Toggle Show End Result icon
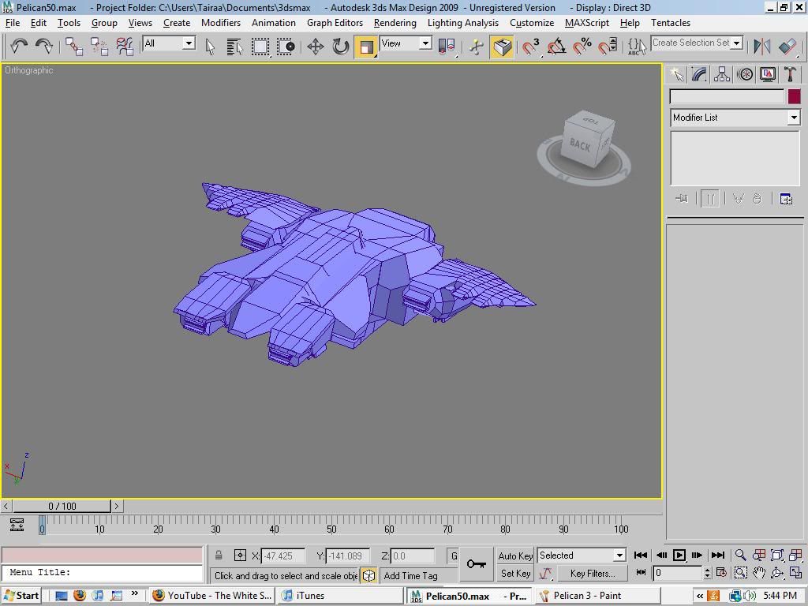The image size is (808, 606). tap(709, 198)
